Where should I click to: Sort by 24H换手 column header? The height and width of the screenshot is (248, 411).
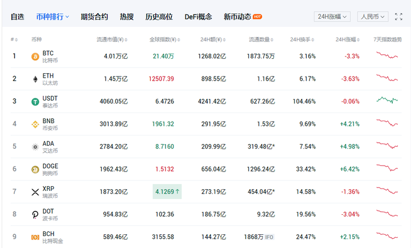click(x=302, y=39)
